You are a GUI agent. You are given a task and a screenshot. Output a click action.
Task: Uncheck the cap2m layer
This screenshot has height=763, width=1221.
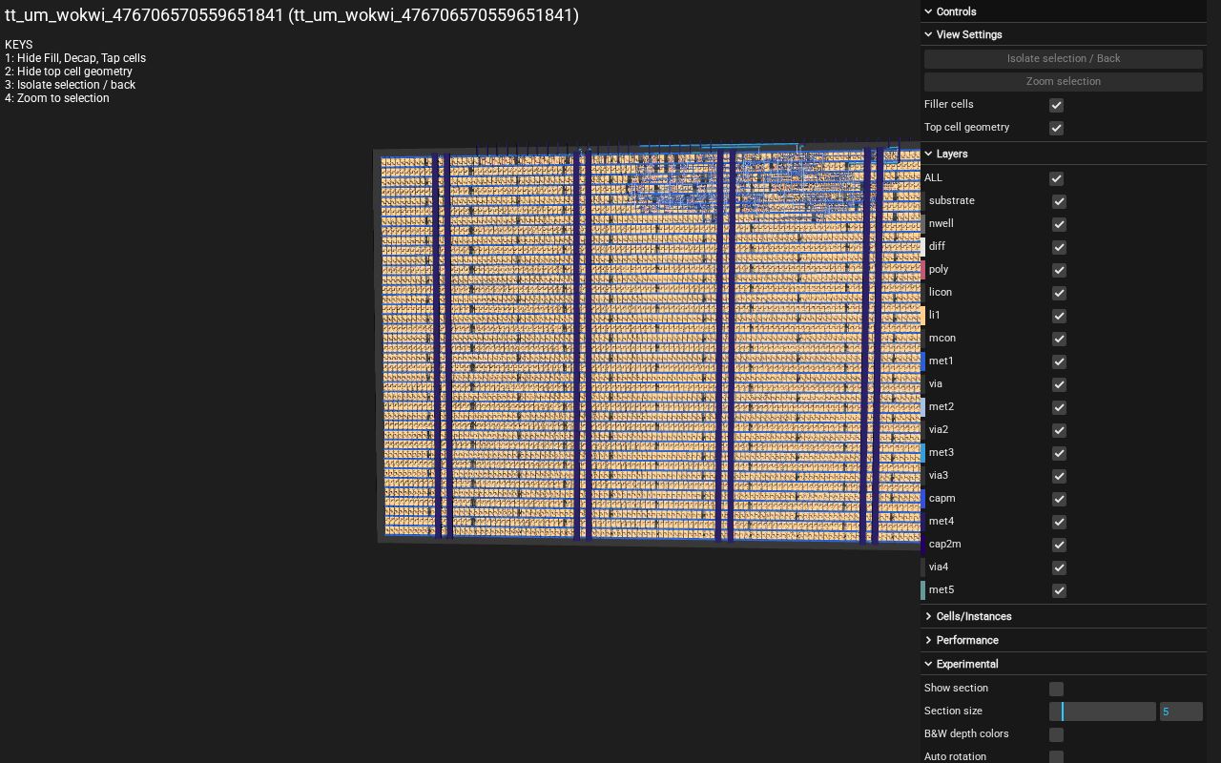[x=1059, y=545]
